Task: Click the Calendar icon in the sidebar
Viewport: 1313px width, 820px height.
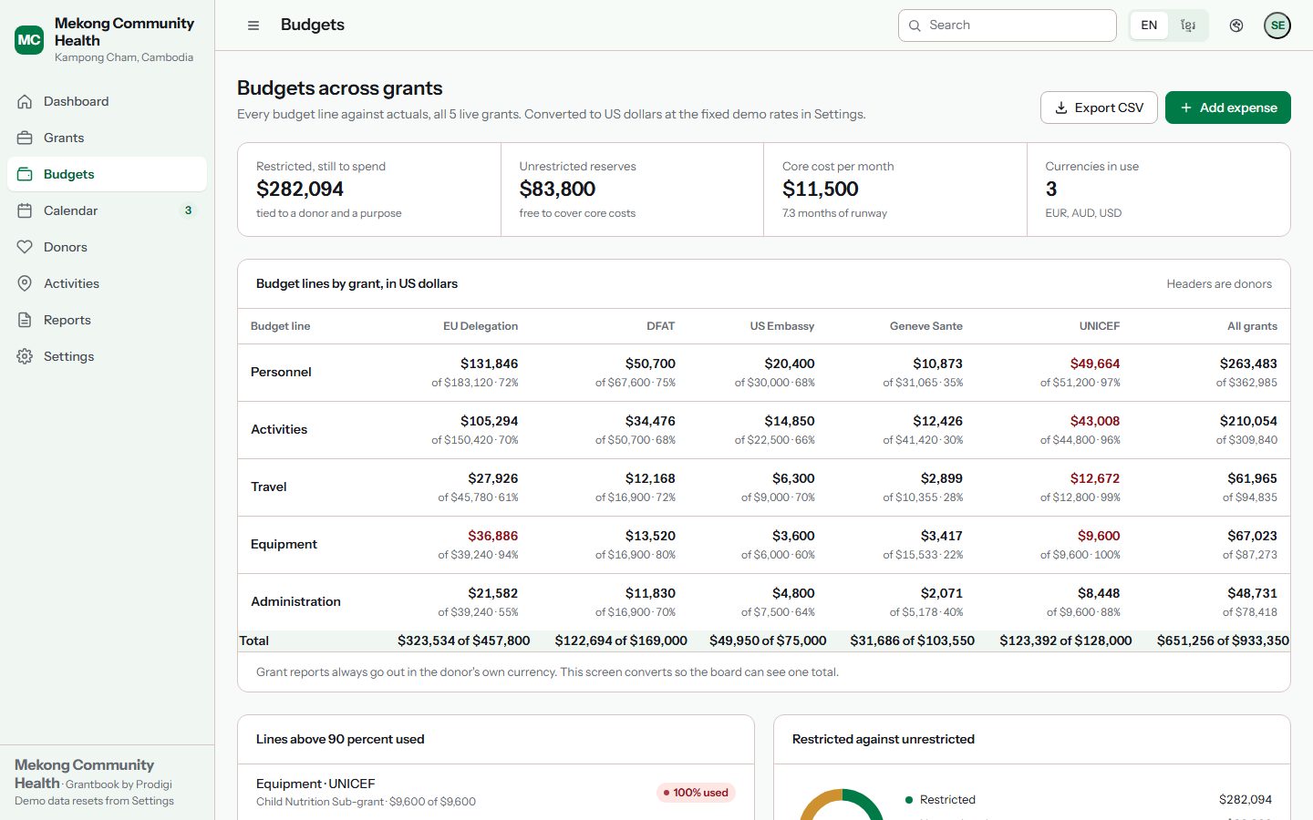Action: coord(25,210)
